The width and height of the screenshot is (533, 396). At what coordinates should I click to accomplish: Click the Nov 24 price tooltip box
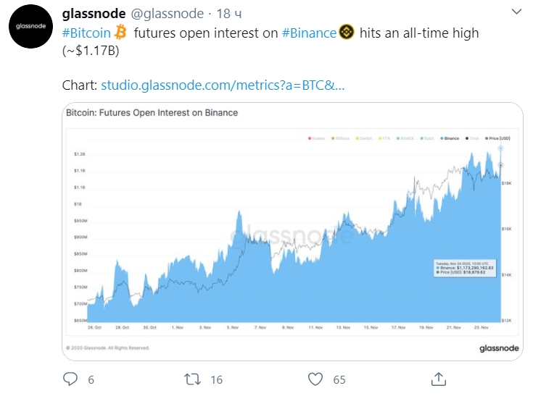[x=465, y=268]
